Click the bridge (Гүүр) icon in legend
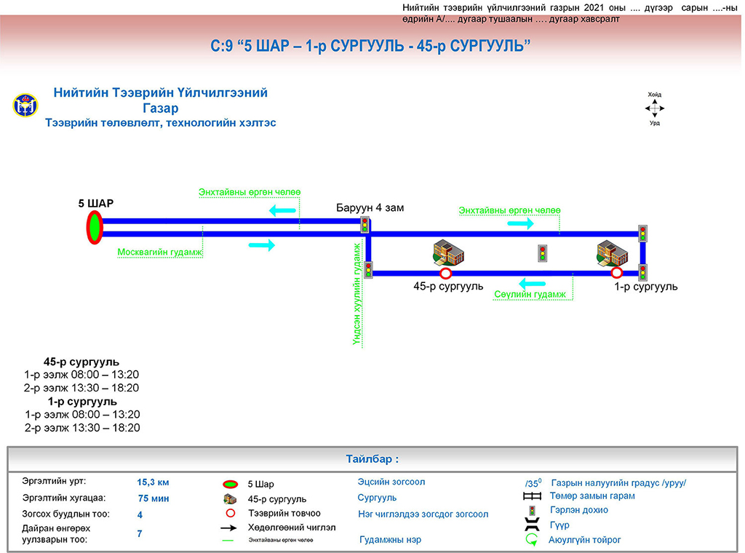Screen dimensions: 745x553 point(532,525)
